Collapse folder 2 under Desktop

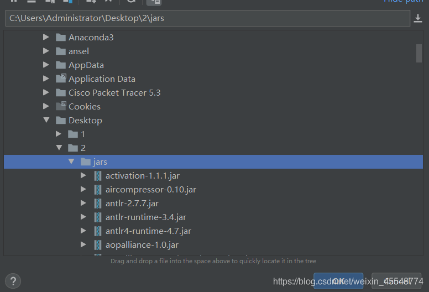(59, 148)
